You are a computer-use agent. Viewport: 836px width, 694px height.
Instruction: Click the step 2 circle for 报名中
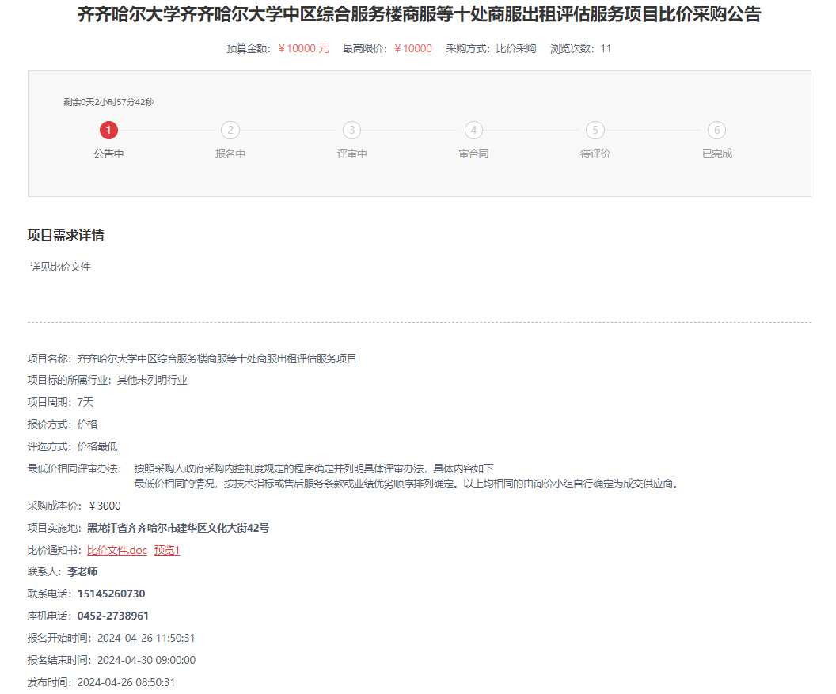pos(230,131)
